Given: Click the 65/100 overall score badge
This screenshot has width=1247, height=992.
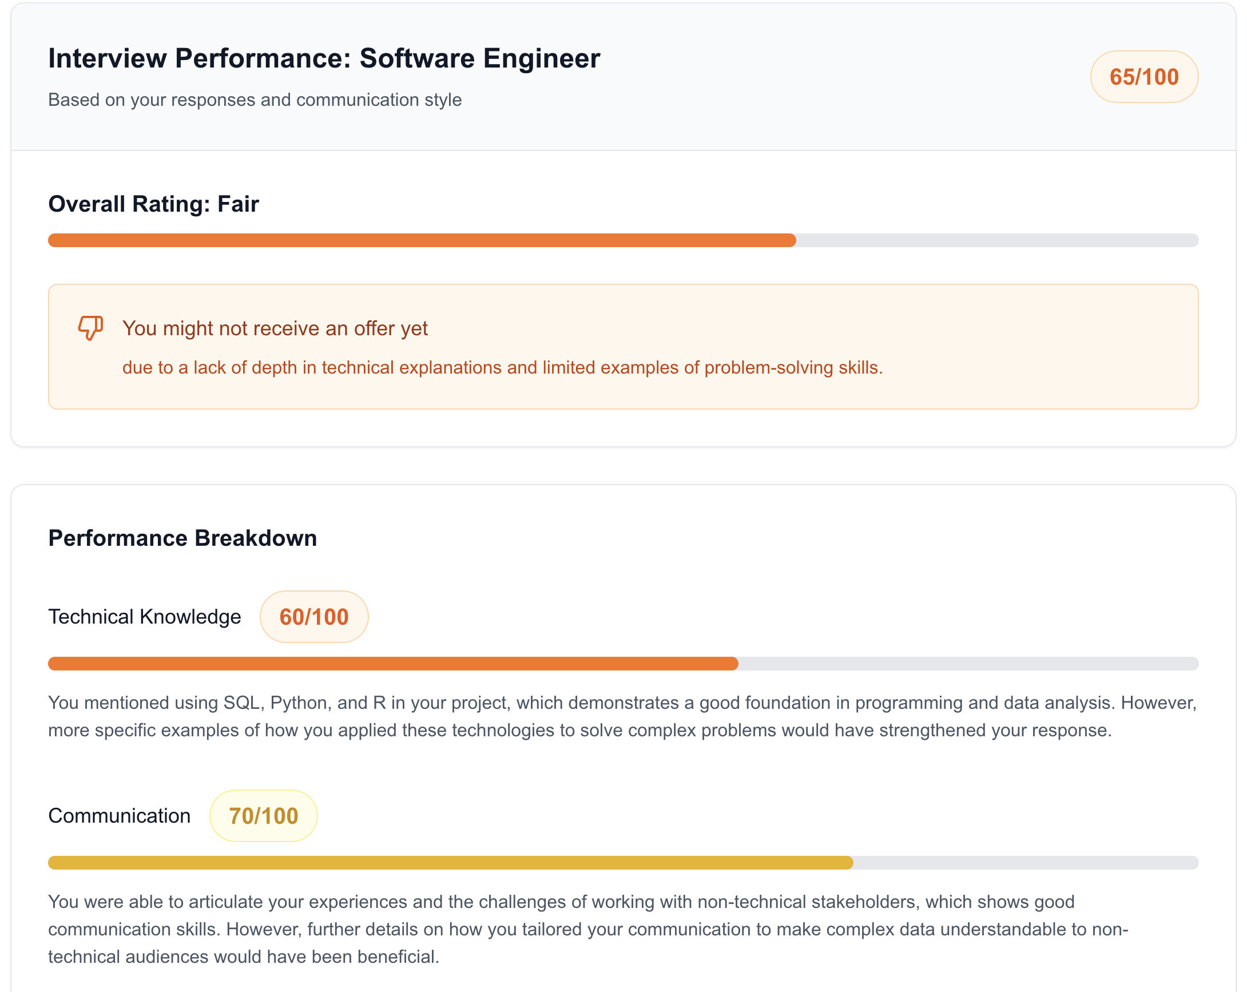Looking at the screenshot, I should click(1143, 77).
